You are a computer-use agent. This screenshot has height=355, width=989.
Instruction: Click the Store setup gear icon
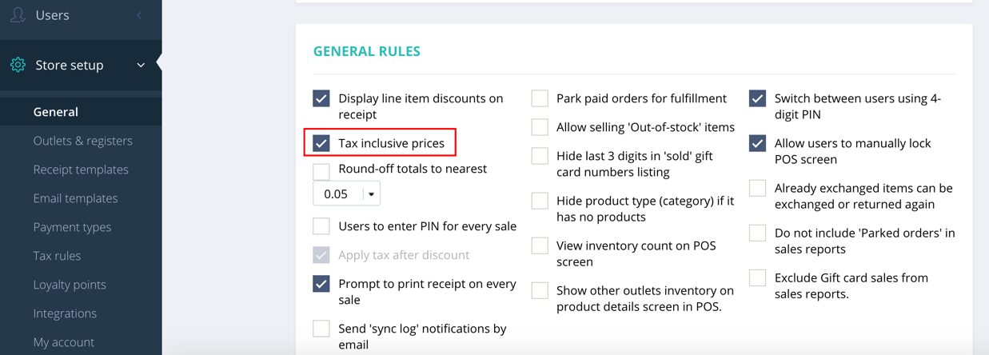[x=18, y=65]
